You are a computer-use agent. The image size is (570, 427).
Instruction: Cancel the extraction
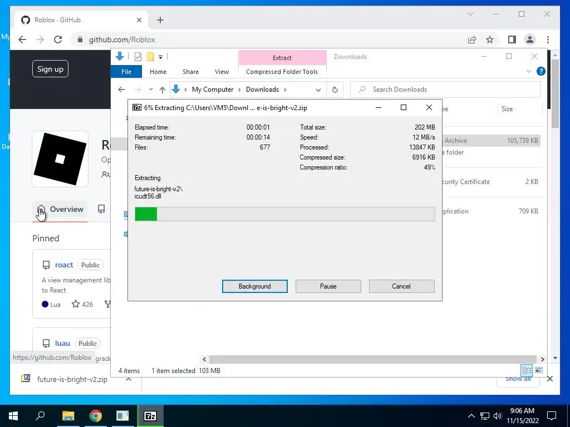401,286
